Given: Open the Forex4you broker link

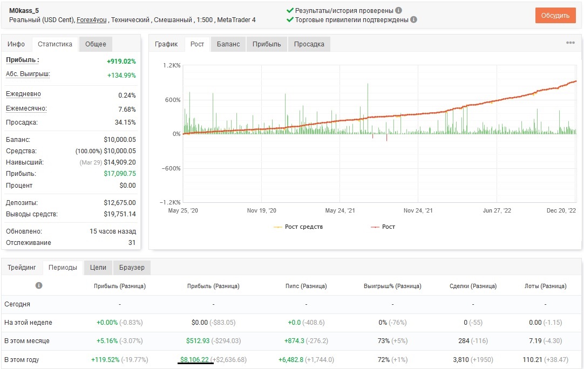Looking at the screenshot, I should tap(92, 20).
